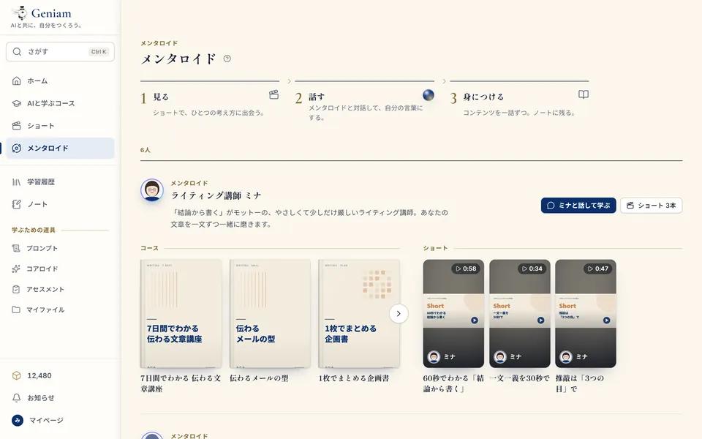This screenshot has height=439, width=702.
Task: Click the ミナ avatar on the 0:58 short
Action: pos(434,356)
